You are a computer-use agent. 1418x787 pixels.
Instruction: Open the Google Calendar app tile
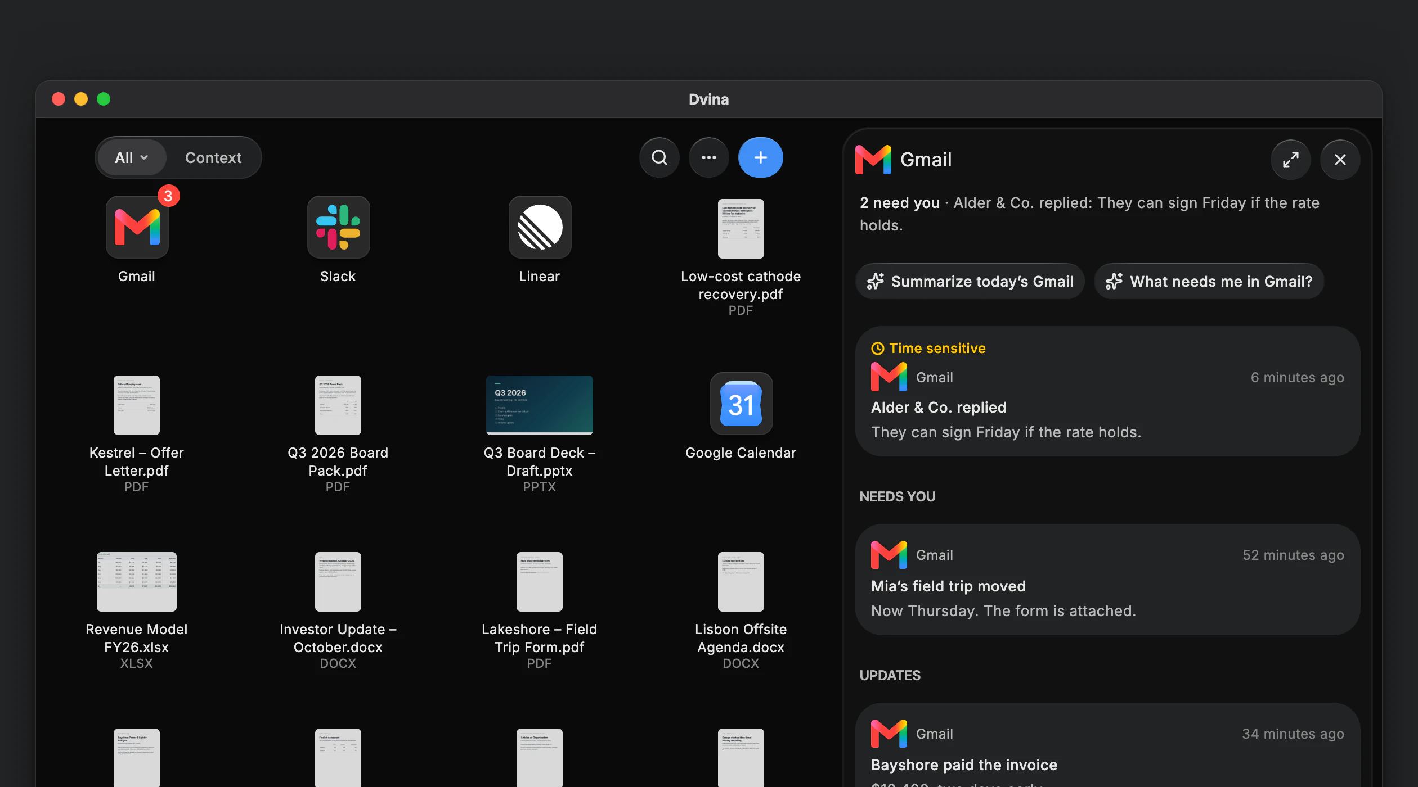741,404
